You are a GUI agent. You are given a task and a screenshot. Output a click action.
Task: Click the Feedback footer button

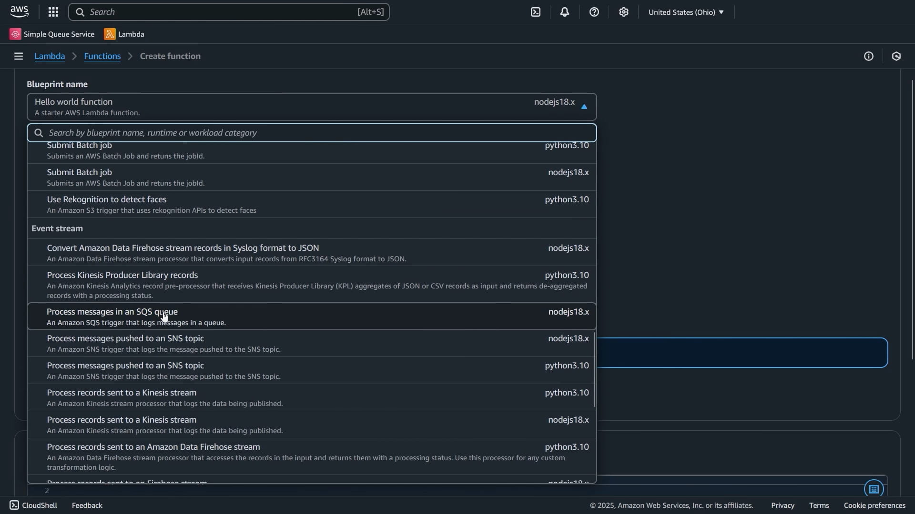[x=87, y=505]
